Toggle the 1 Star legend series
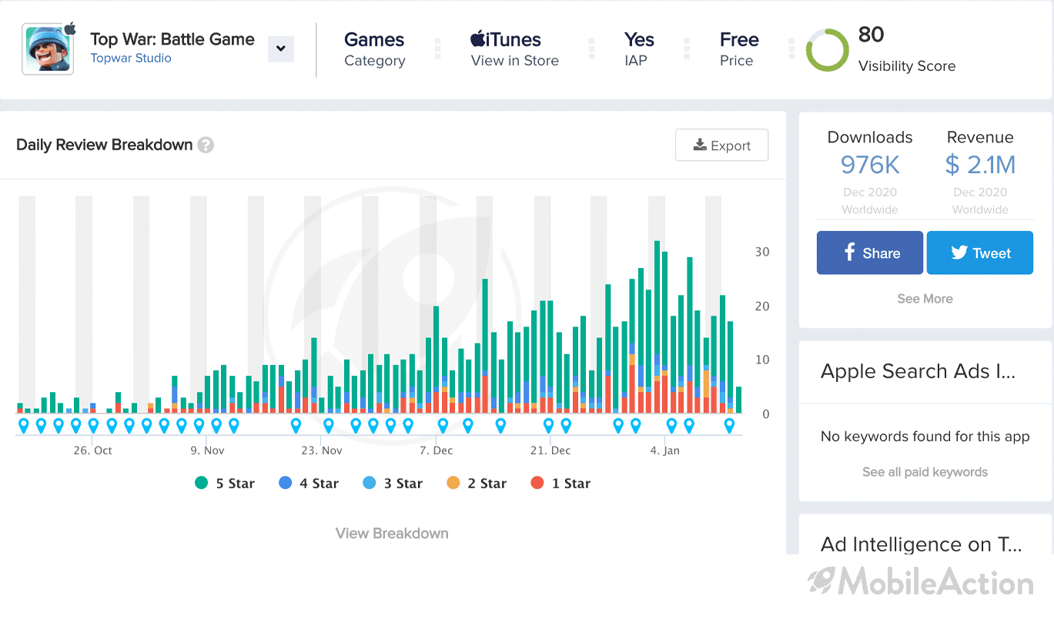1054x633 pixels. (560, 484)
